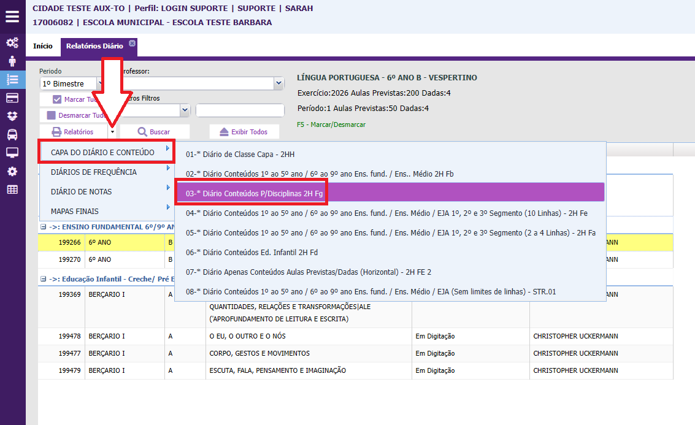Screen dimensions: 695x425
Task: Click the multi-gear configuration sidebar icon
Action: point(12,43)
